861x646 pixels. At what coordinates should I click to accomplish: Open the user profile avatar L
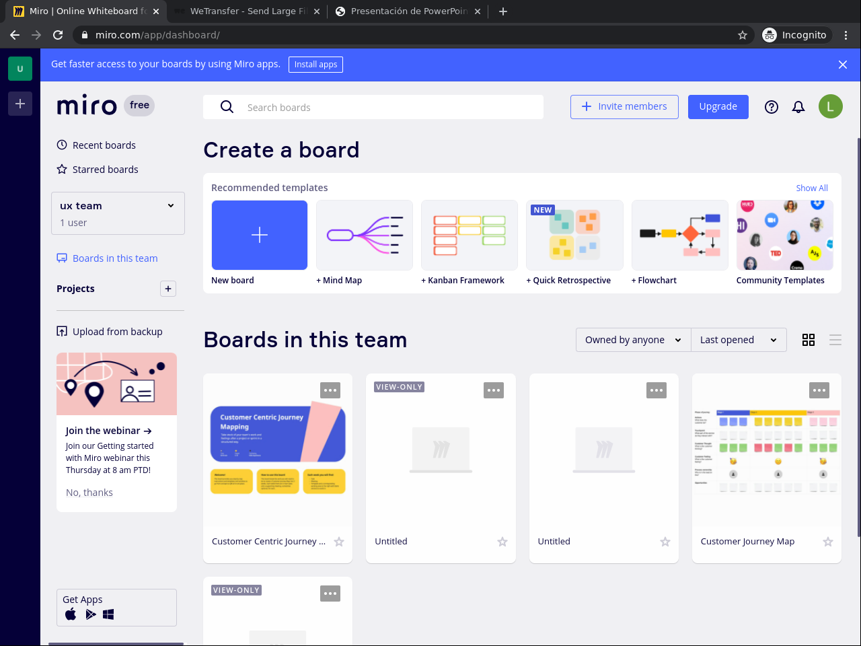pyautogui.click(x=831, y=106)
